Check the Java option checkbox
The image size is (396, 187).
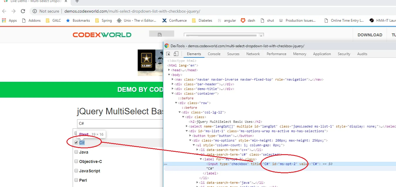click(x=76, y=152)
